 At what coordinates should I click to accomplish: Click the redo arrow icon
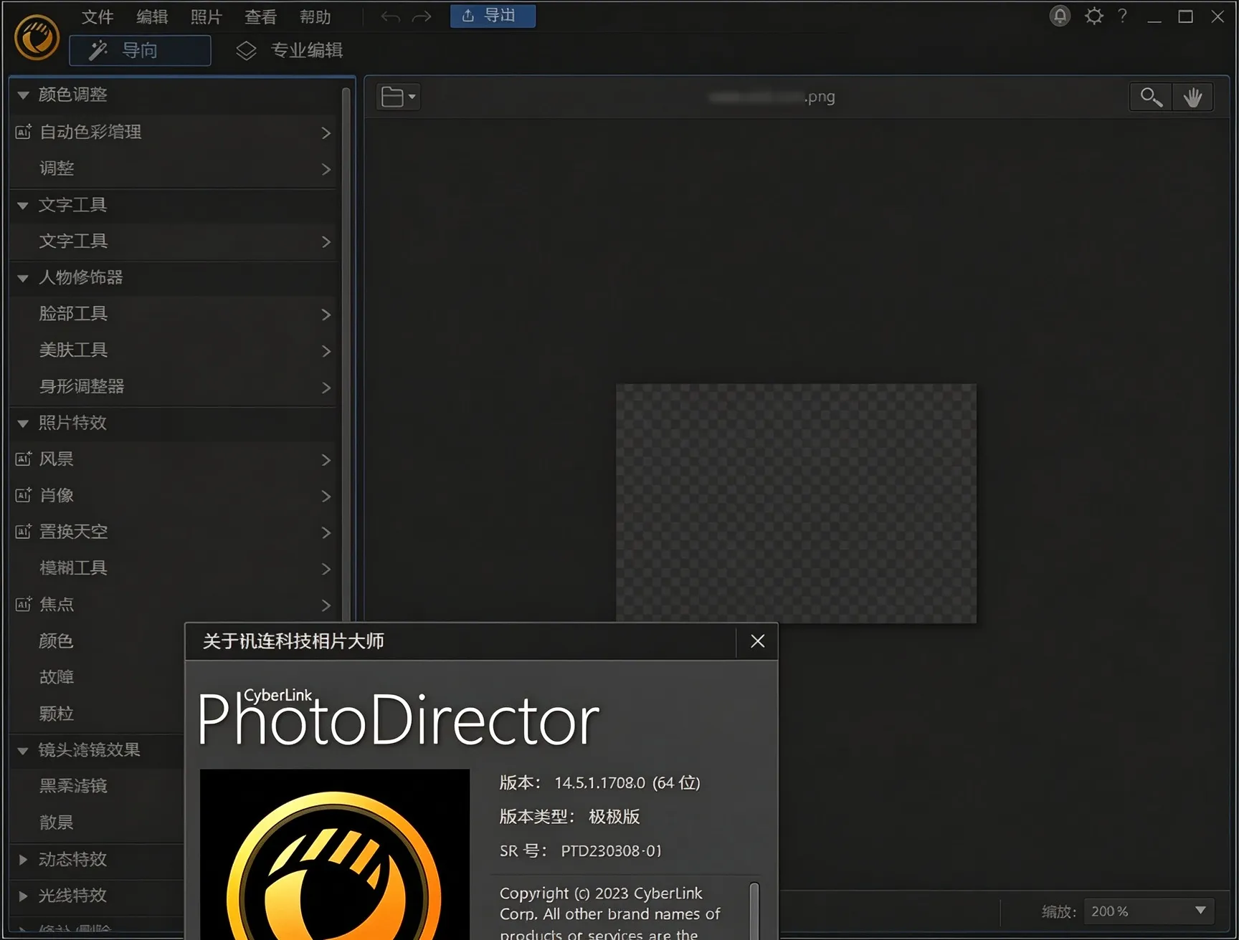click(x=422, y=16)
